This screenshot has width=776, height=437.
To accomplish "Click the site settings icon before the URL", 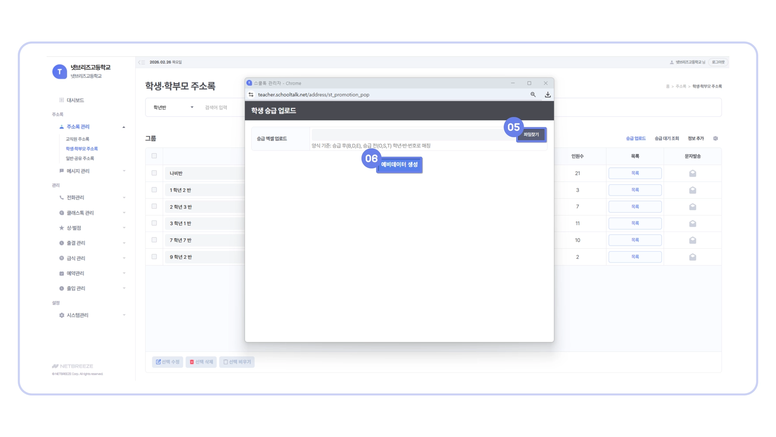I will 251,94.
